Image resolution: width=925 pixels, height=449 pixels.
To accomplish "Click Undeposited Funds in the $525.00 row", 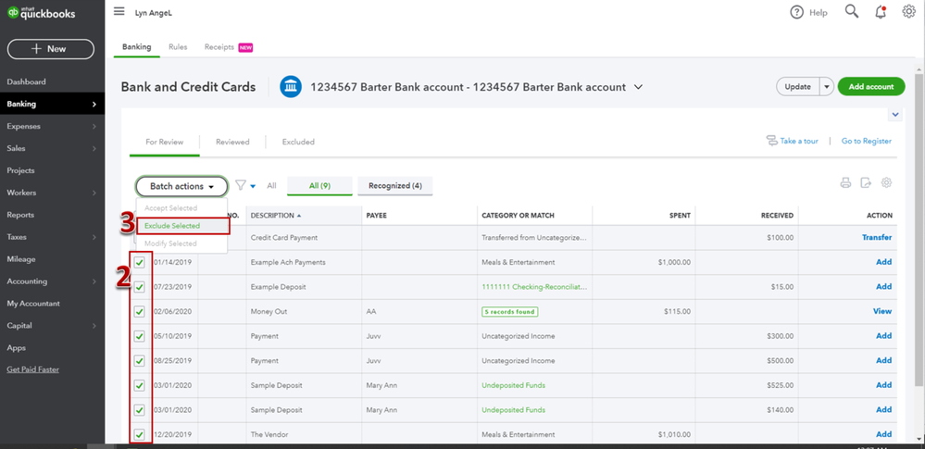I will tap(513, 385).
